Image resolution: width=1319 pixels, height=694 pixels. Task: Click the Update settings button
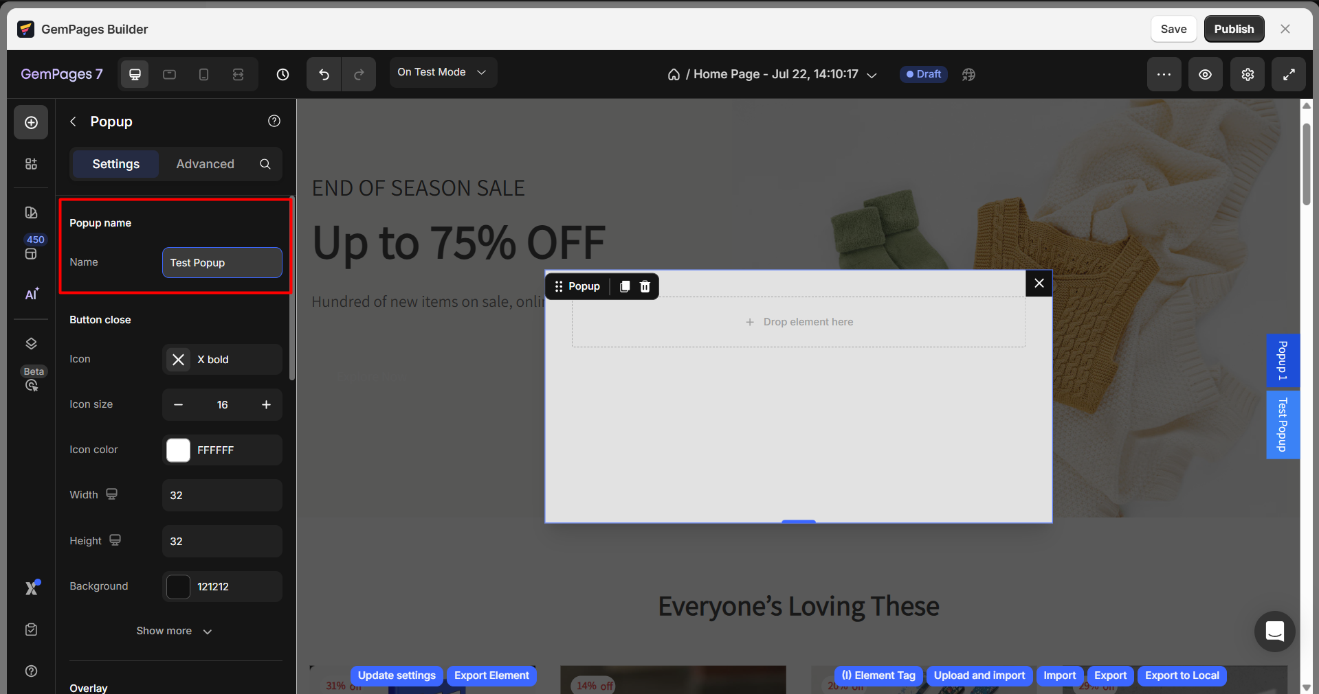click(x=397, y=675)
